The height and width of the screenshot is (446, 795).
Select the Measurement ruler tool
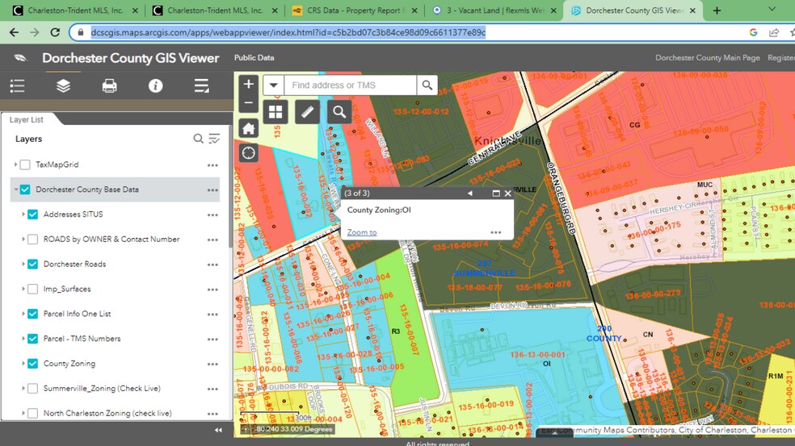pos(307,112)
